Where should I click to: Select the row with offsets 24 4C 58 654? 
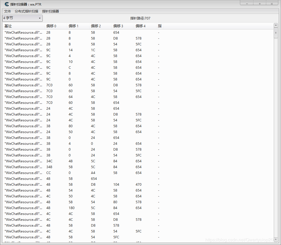pos(138,109)
